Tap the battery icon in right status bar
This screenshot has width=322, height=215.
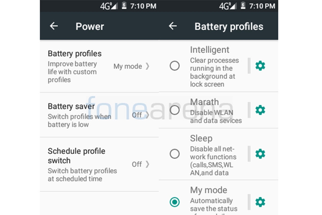click(x=243, y=6)
